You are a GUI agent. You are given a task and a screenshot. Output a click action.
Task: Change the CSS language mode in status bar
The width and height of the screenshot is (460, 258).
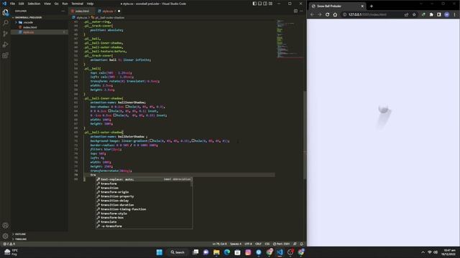coord(267,244)
